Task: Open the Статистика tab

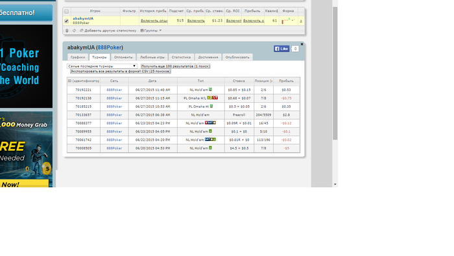Action: pos(181,57)
